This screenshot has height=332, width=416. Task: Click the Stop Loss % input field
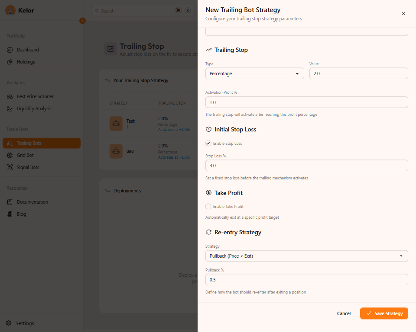coord(306,166)
